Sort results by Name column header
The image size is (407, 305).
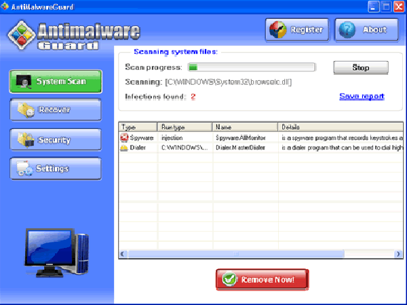pyautogui.click(x=244, y=127)
